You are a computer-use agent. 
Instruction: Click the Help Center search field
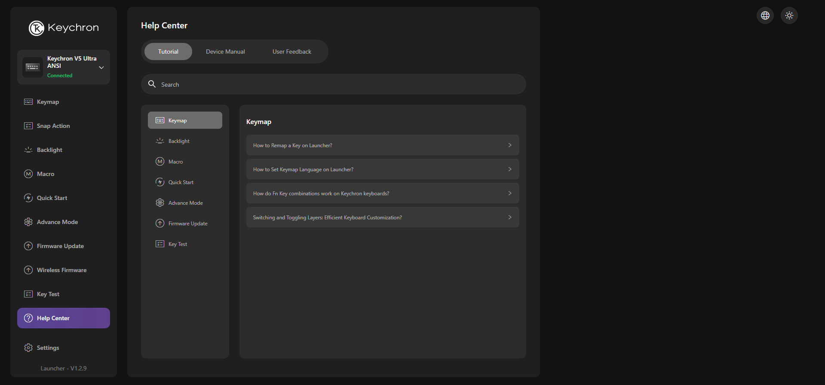click(333, 85)
